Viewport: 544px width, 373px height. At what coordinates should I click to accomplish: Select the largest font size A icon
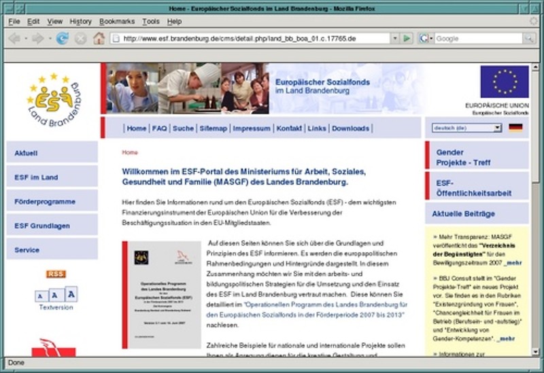[71, 294]
